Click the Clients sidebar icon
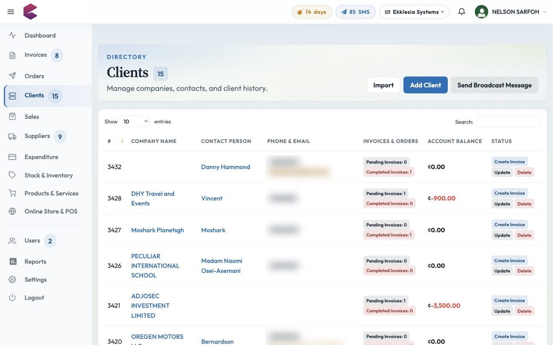This screenshot has width=553, height=345. (x=12, y=96)
